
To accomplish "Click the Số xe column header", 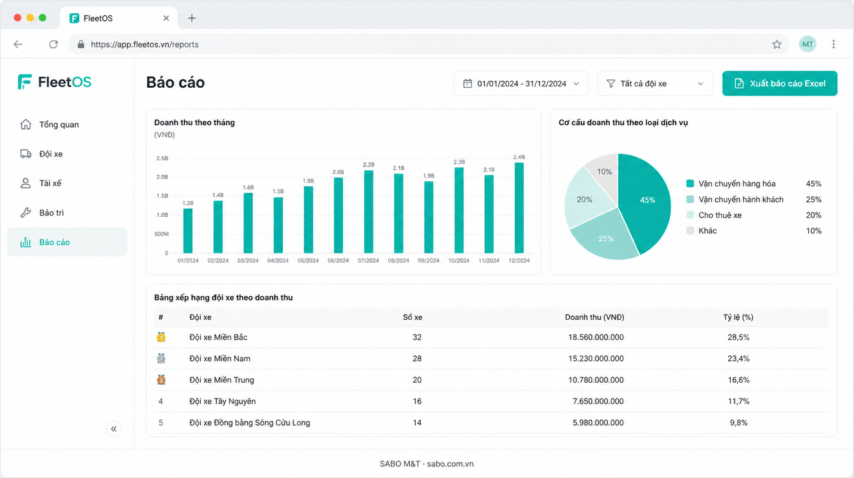I will [x=412, y=317].
